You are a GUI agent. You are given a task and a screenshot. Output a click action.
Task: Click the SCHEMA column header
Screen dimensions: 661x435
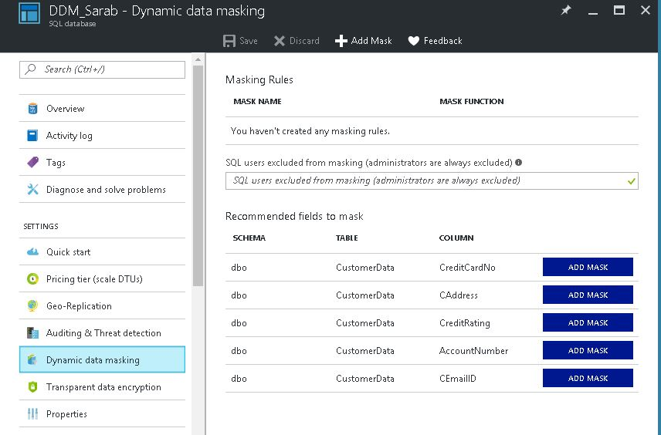(x=249, y=238)
